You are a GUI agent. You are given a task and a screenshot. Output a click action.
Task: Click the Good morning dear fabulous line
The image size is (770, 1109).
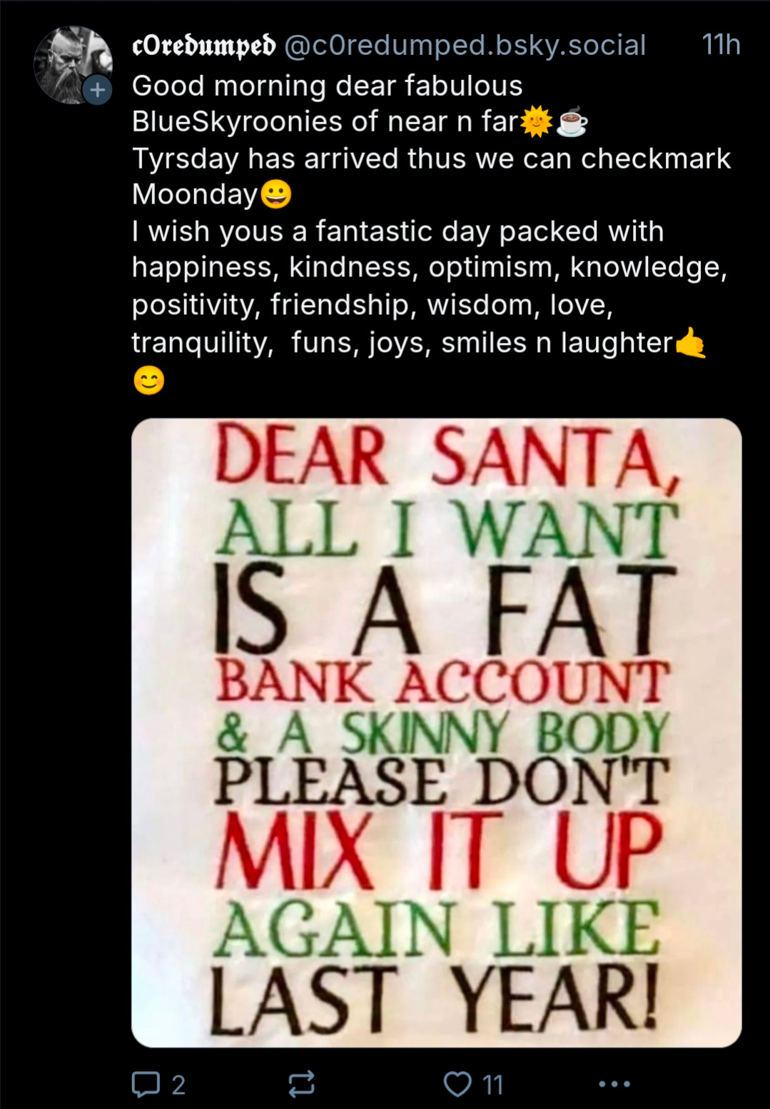[328, 86]
